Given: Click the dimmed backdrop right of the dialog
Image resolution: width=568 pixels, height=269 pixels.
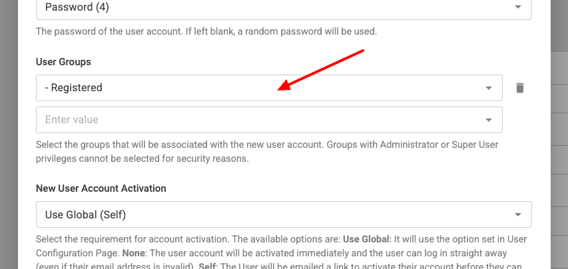Looking at the screenshot, I should click(559, 133).
